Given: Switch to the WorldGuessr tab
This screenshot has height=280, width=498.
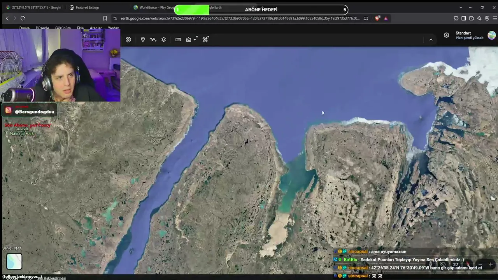Looking at the screenshot, I should pyautogui.click(x=154, y=7).
